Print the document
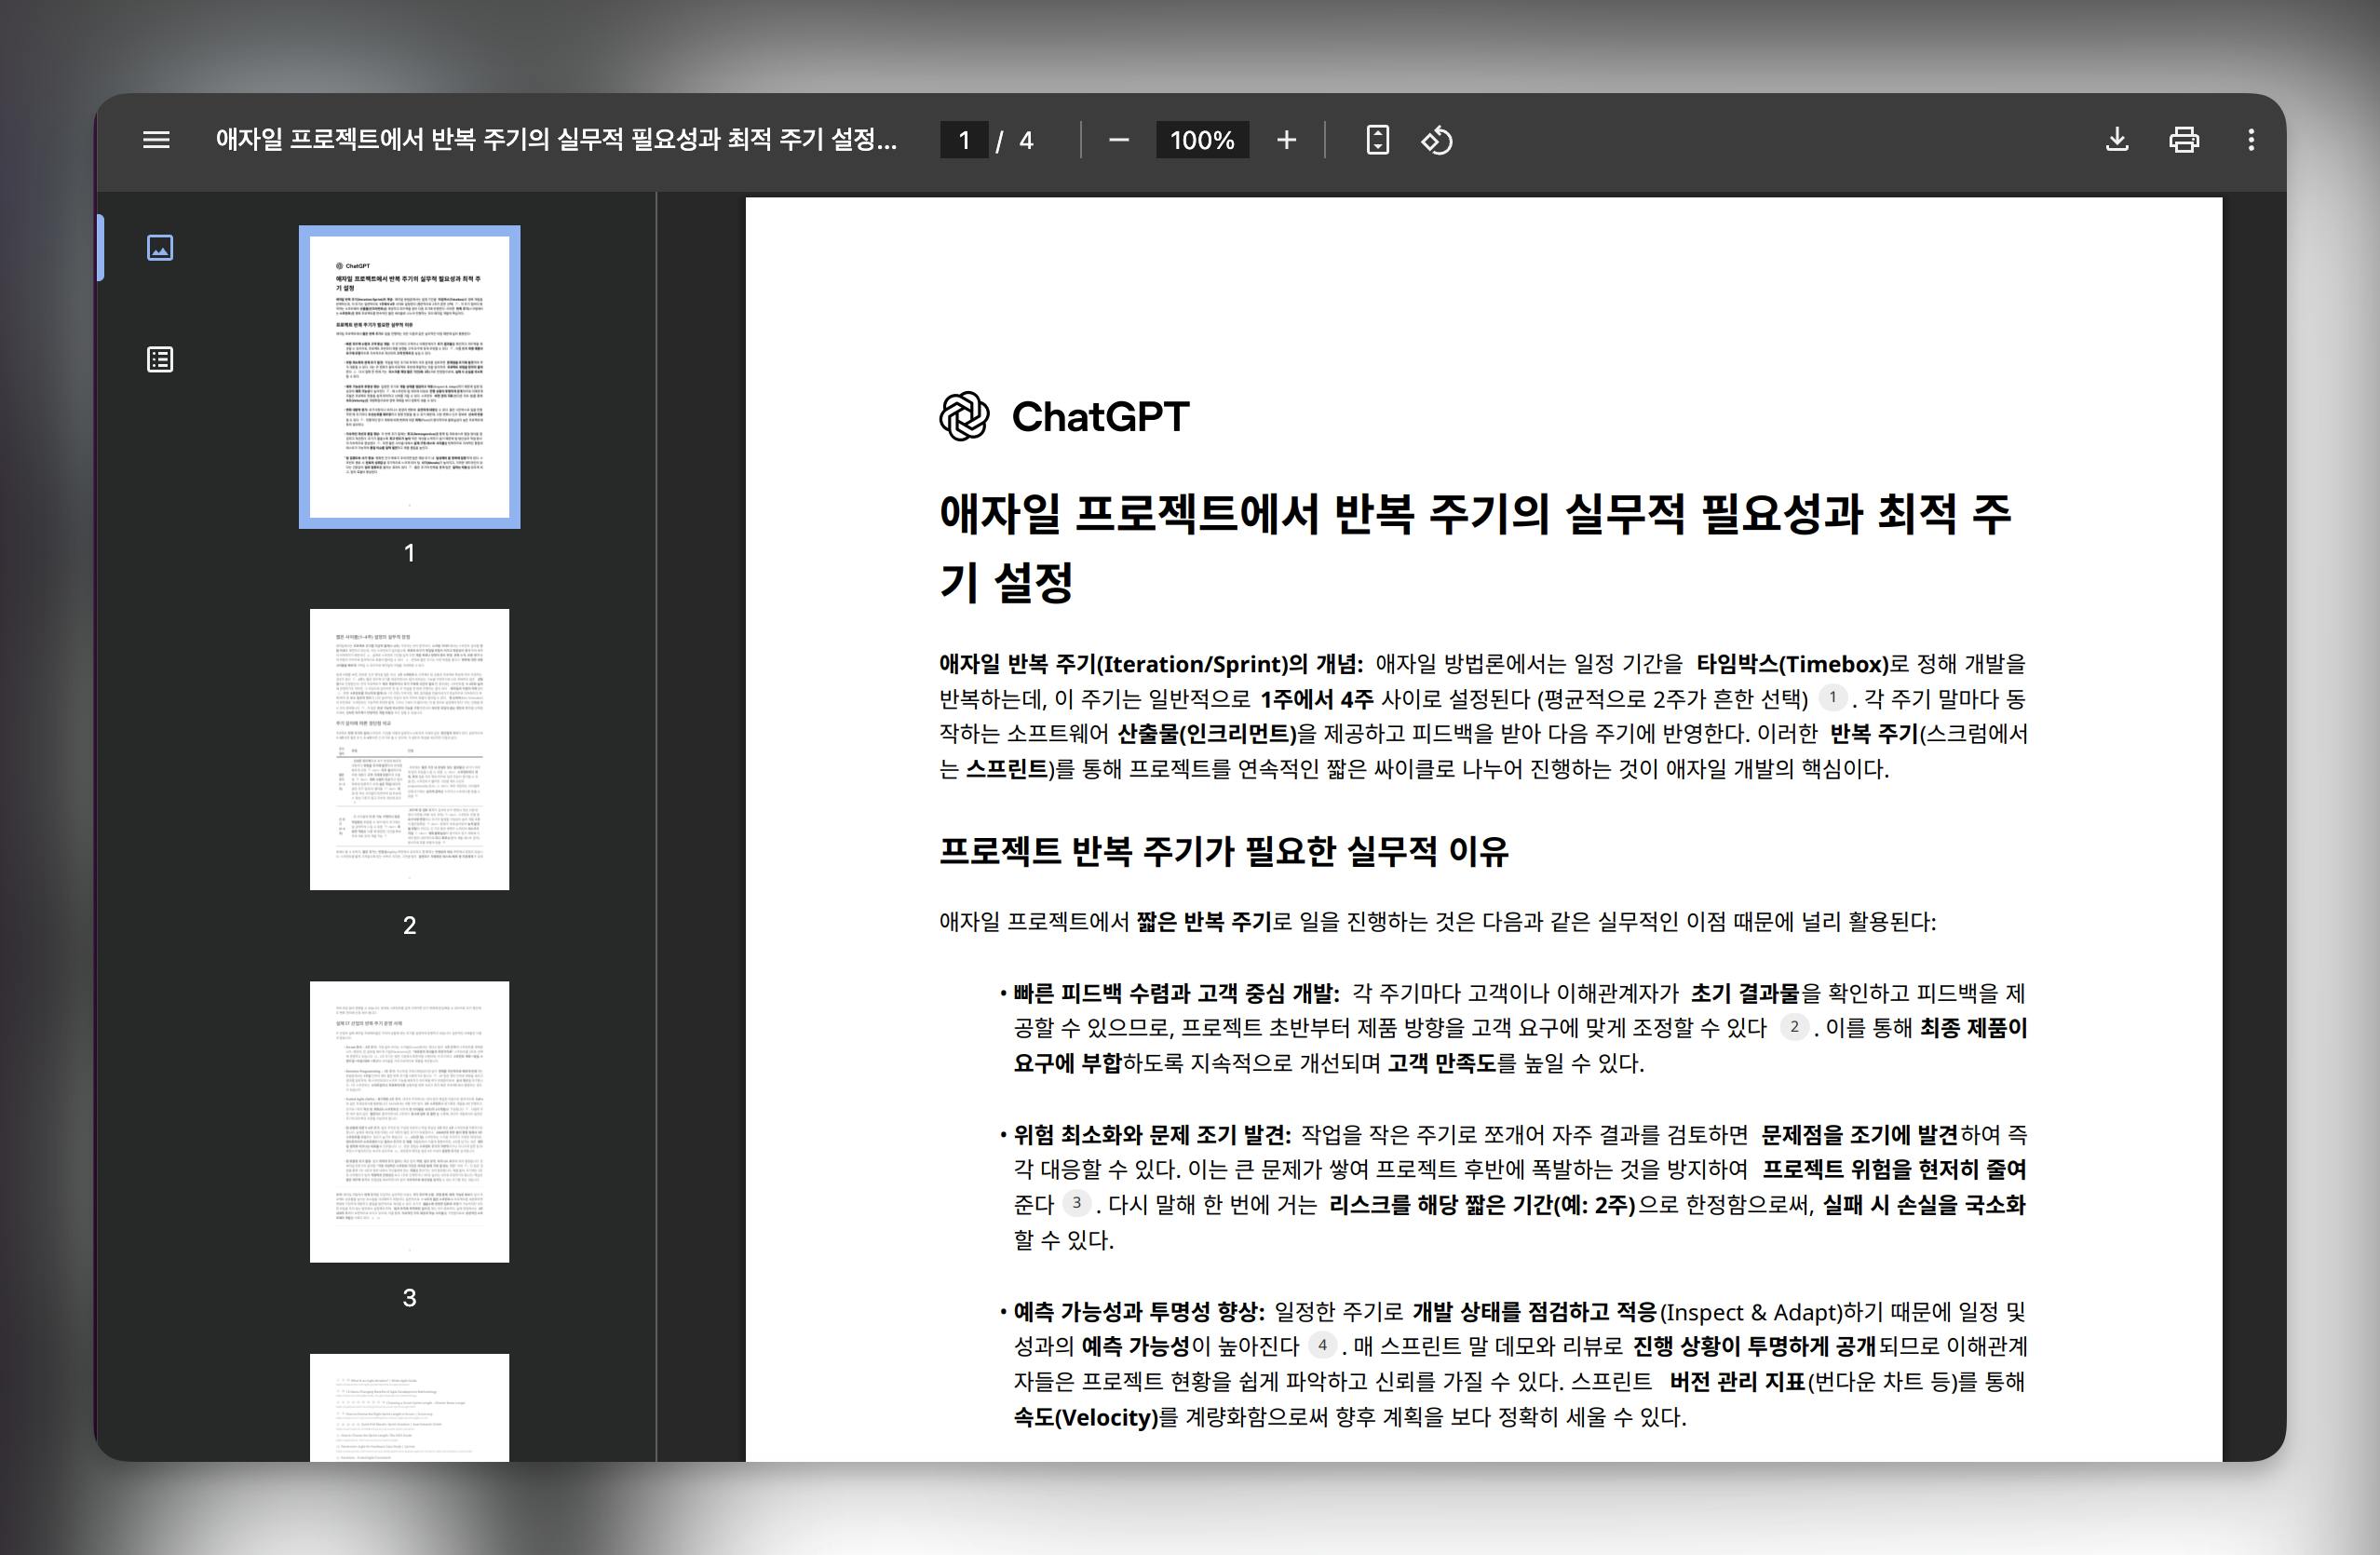The image size is (2380, 1555). pos(2184,140)
